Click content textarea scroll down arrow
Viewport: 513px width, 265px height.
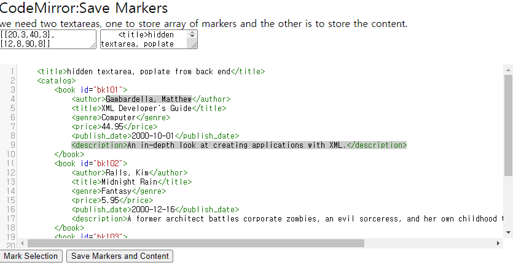pos(192,36)
